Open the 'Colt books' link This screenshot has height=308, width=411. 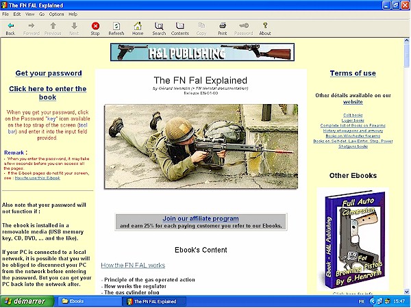tap(353, 115)
